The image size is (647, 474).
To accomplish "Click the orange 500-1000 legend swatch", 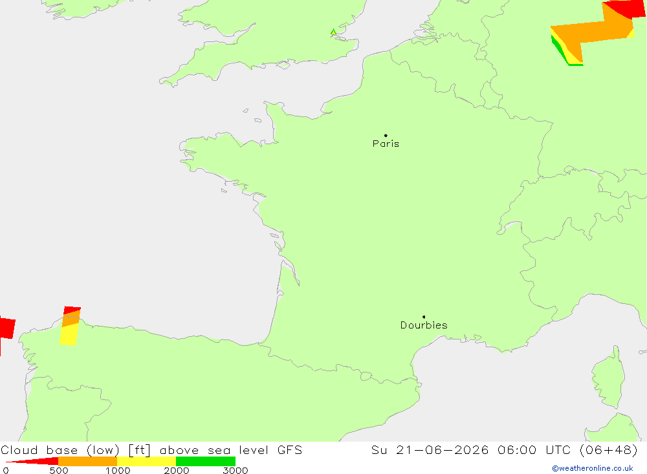I will tap(87, 461).
